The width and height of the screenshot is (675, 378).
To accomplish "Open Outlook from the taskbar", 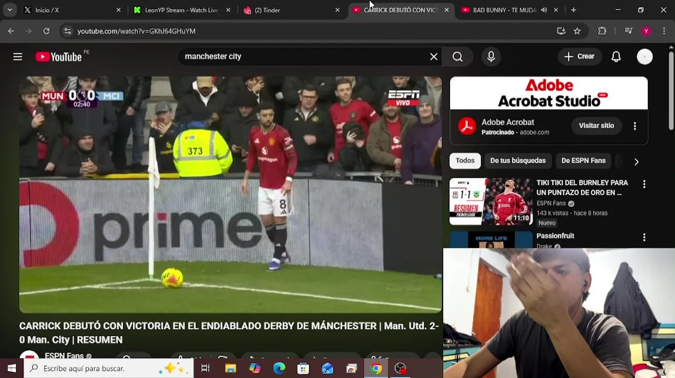I will [327, 369].
